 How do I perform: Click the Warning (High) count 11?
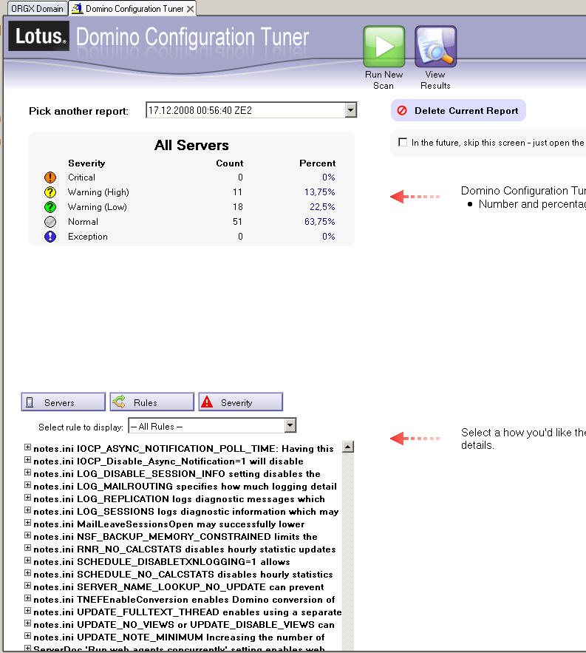point(237,192)
